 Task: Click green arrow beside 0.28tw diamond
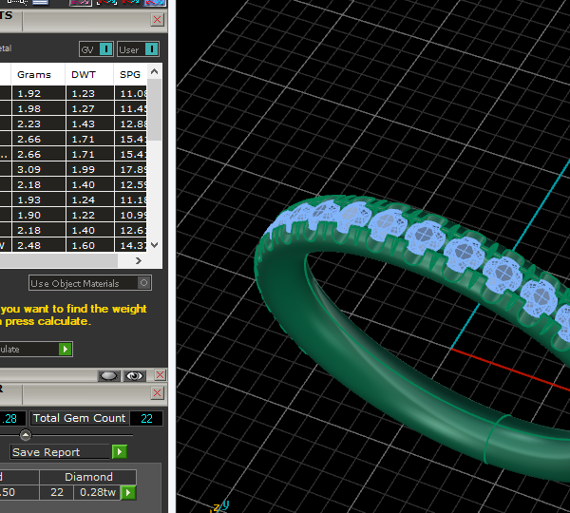click(128, 492)
